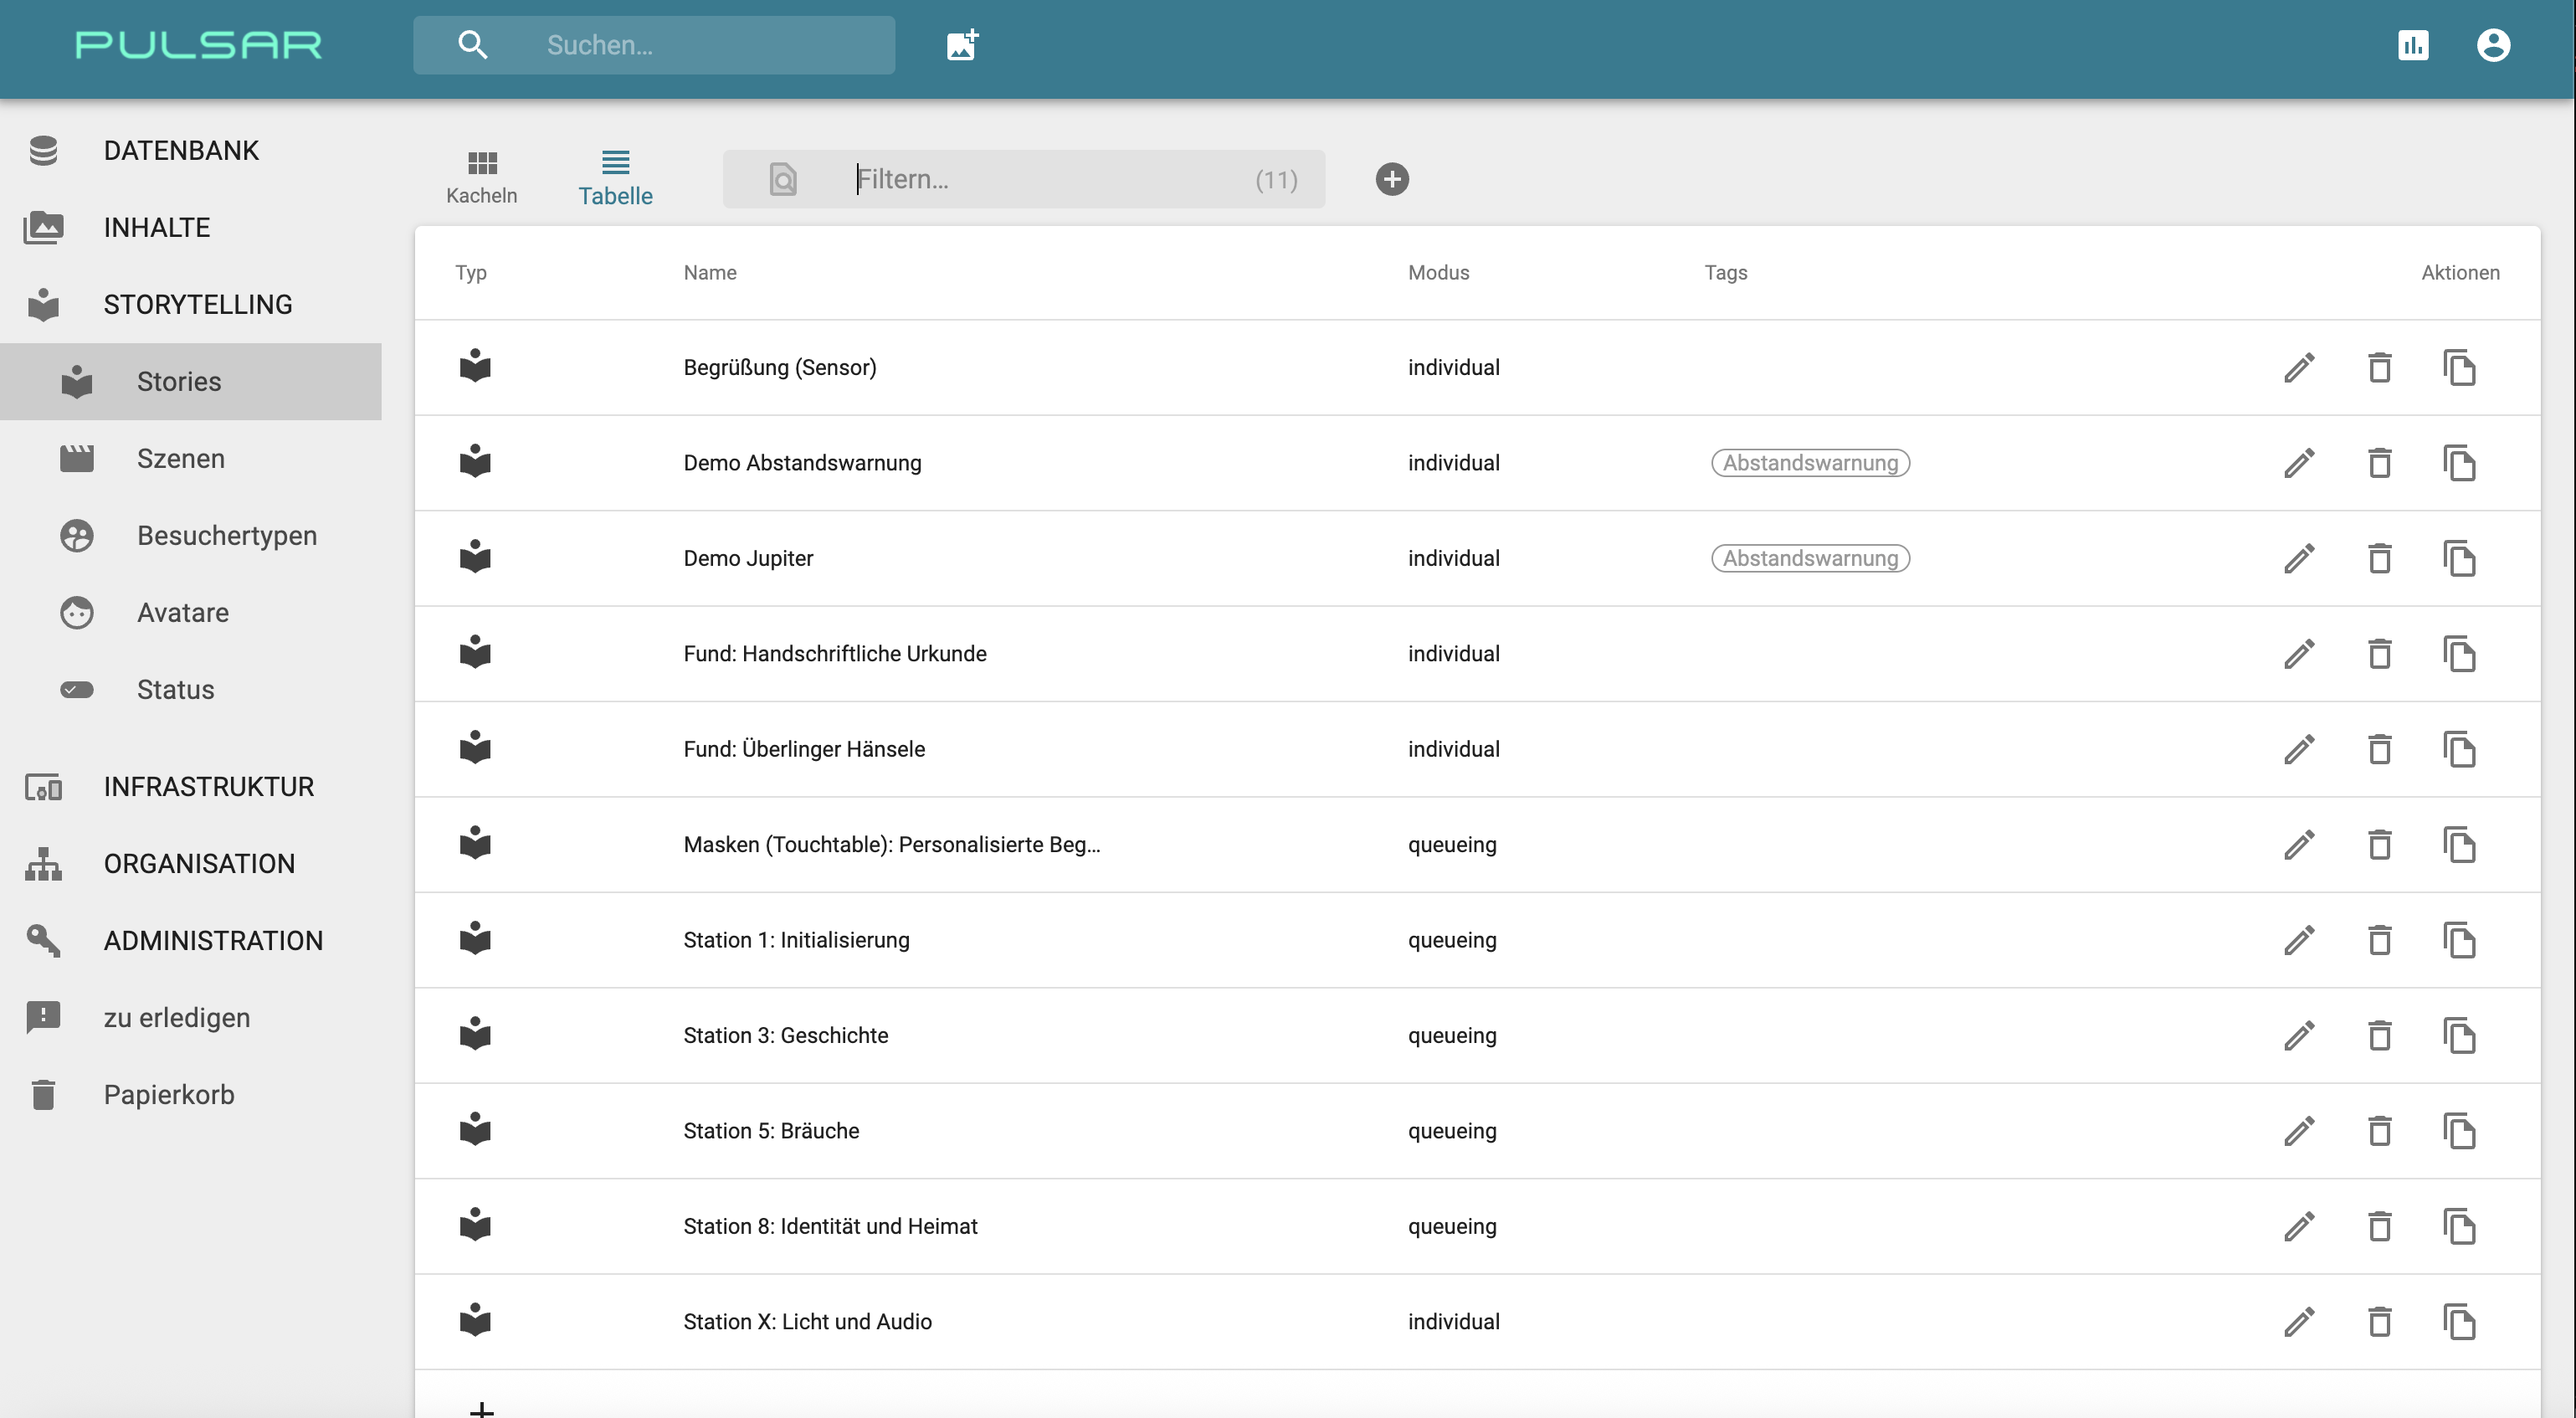
Task: Open Besuchertypen in the sidebar
Action: tap(226, 535)
